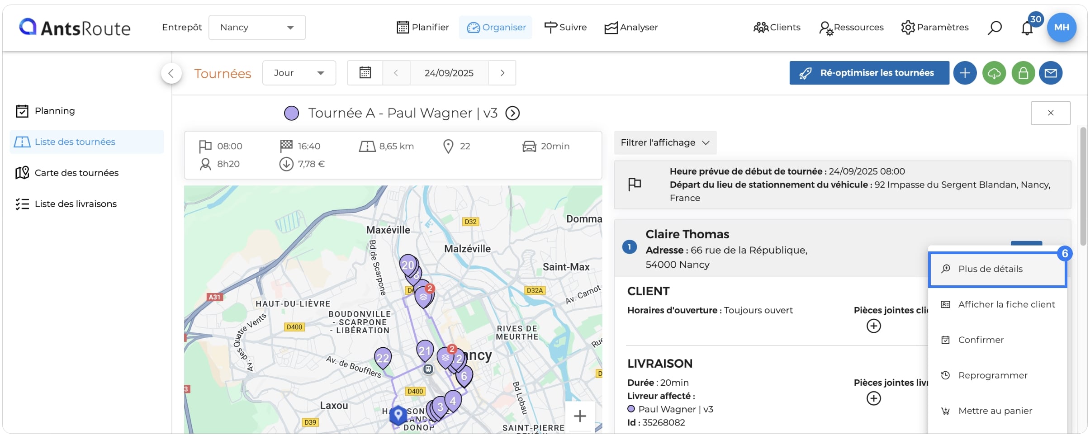This screenshot has width=1090, height=440.
Task: Select Plus de détails menu entry
Action: click(998, 269)
